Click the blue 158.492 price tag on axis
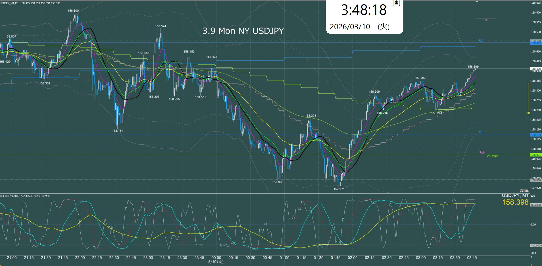 [536, 43]
